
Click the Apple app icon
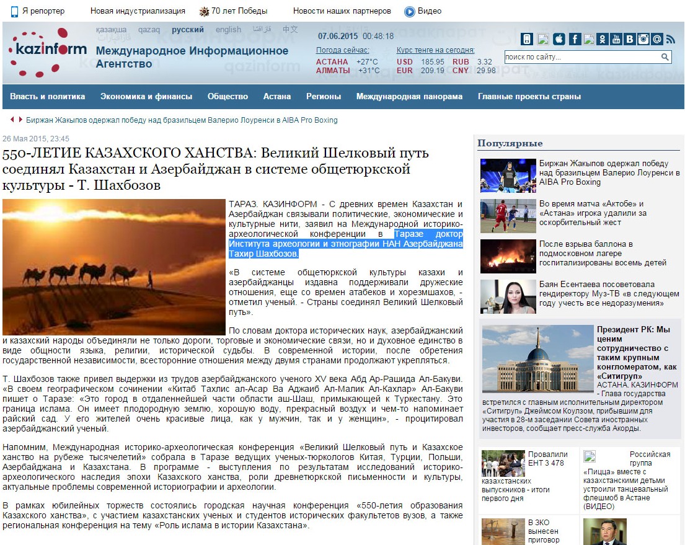(559, 39)
